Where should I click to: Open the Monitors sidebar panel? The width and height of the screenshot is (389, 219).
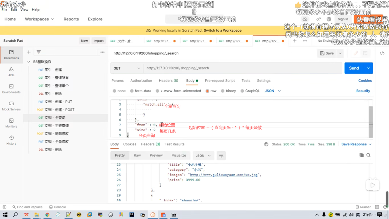11,123
